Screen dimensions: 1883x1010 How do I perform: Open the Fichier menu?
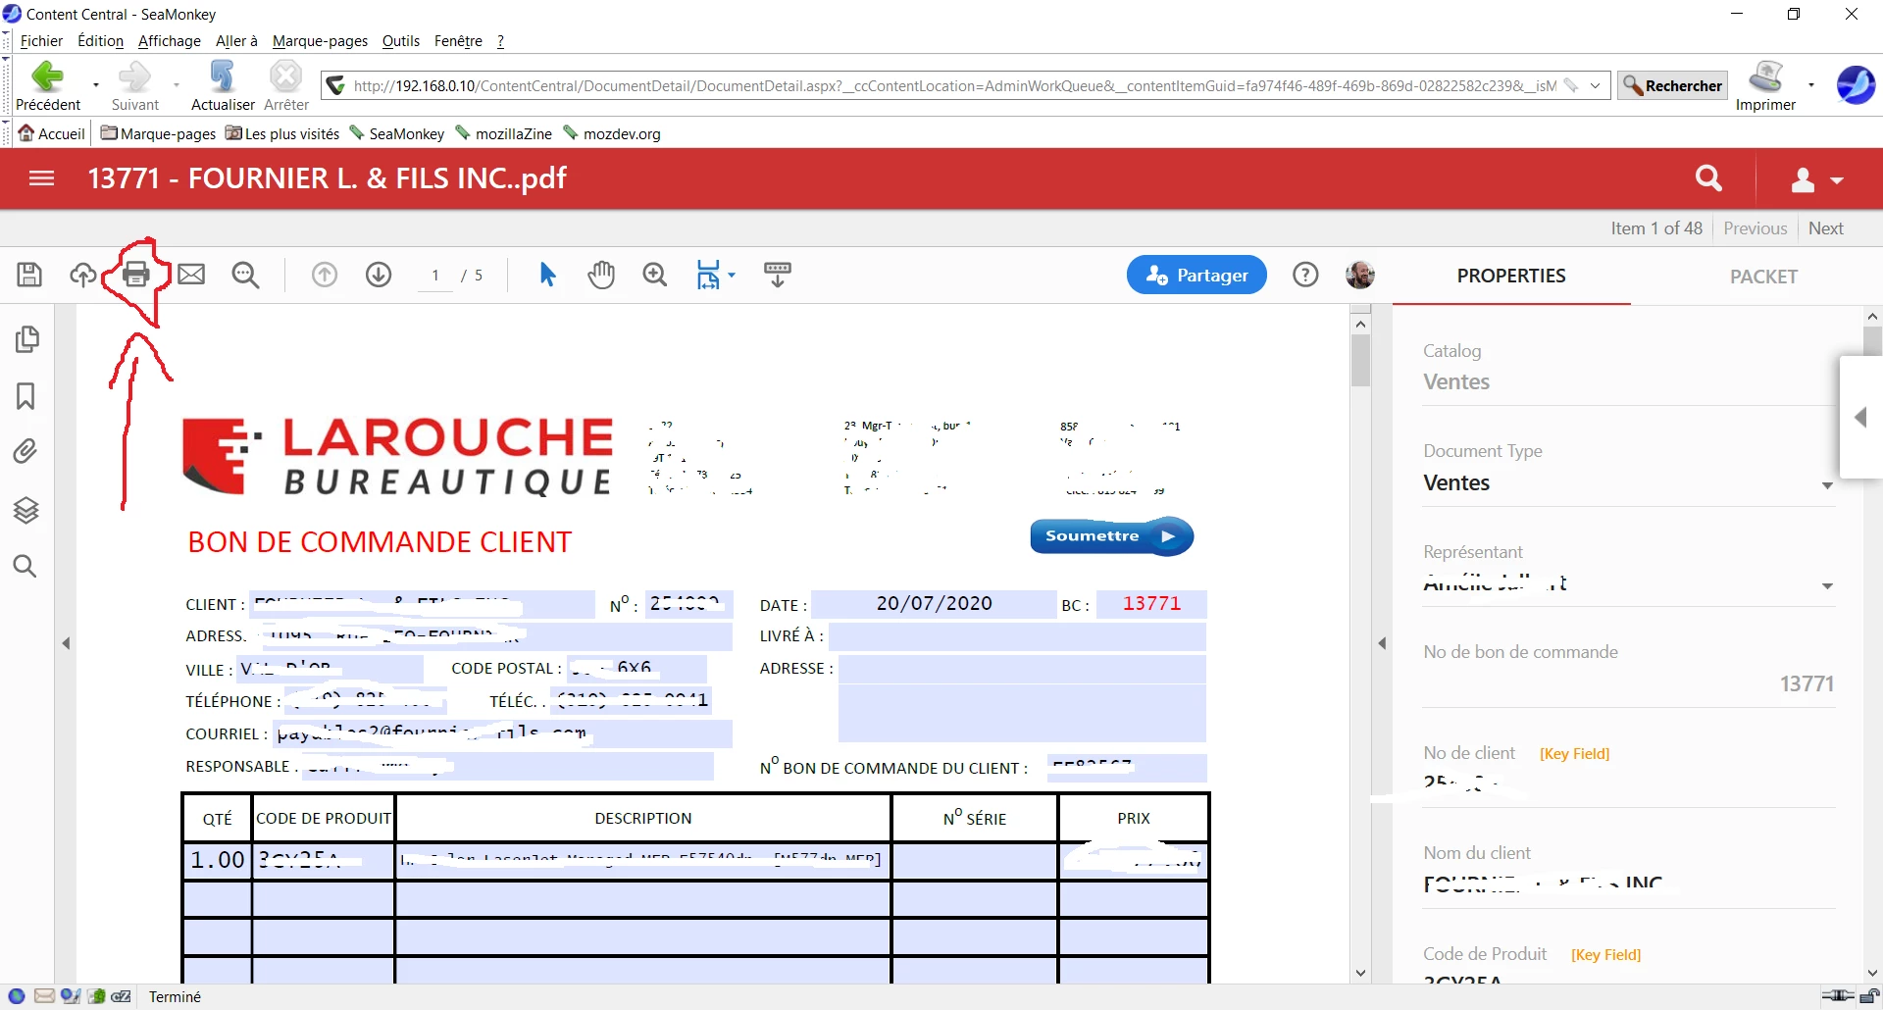point(41,41)
